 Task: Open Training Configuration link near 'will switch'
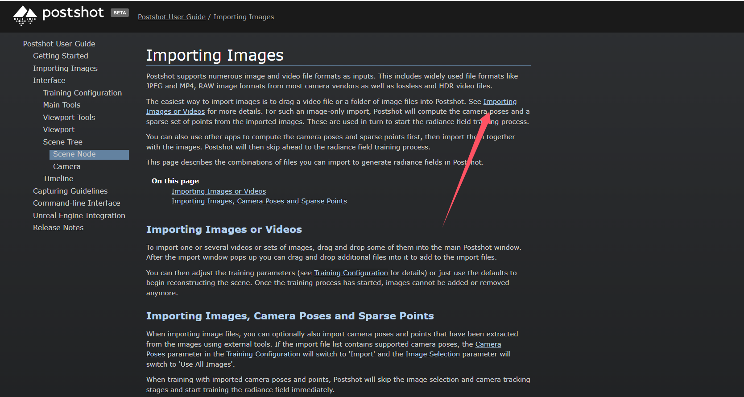(263, 354)
